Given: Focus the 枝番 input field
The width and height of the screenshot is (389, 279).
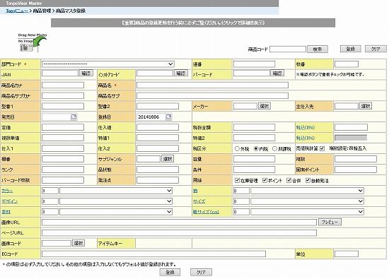Looking at the screenshot, I should [x=347, y=64].
